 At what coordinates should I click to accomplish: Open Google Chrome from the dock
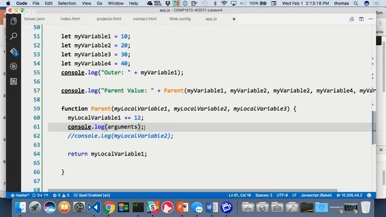click(x=109, y=207)
